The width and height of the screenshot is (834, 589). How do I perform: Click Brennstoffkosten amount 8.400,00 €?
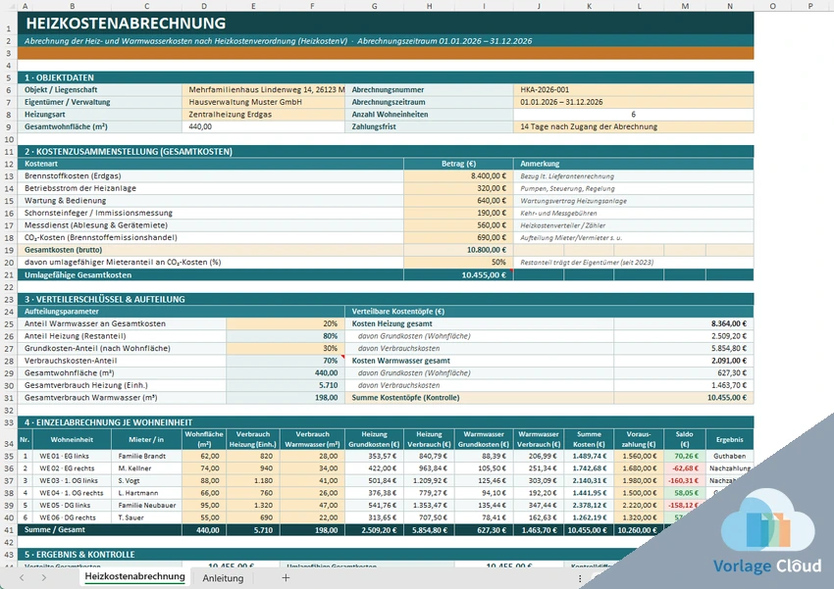point(458,175)
